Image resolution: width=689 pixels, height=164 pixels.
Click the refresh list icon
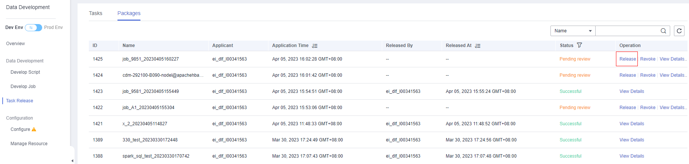tap(679, 31)
